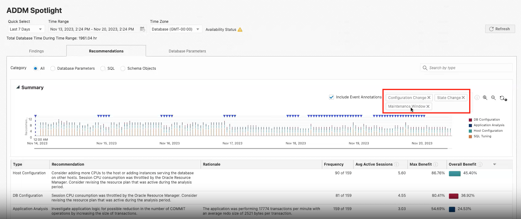521x219 pixels.
Task: Select the SQL category radio button
Action: click(103, 68)
